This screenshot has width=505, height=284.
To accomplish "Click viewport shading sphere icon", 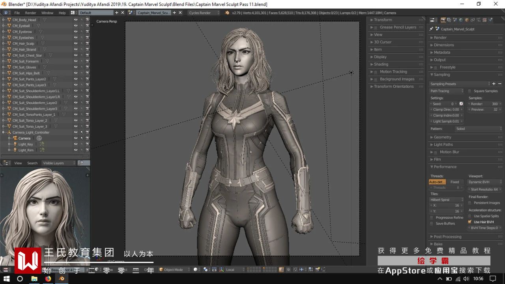I will 195,269.
